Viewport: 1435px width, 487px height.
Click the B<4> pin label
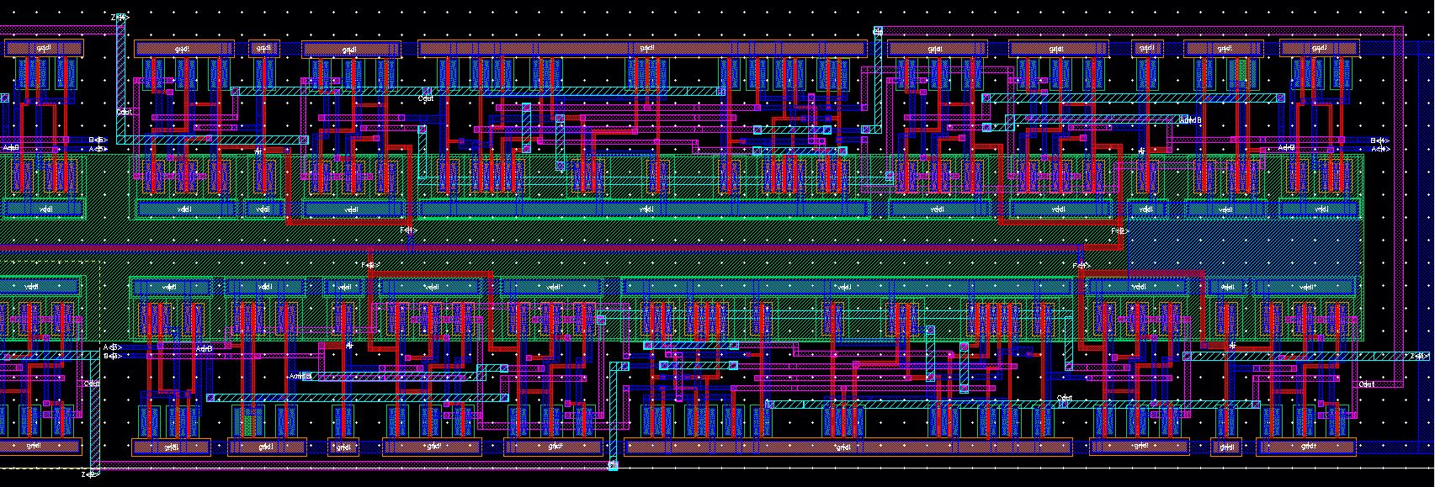click(x=1380, y=140)
